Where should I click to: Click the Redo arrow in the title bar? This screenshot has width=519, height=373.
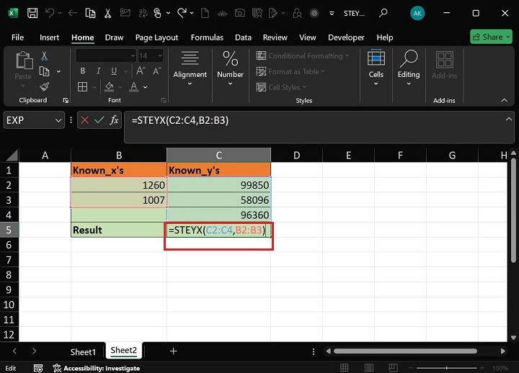point(182,13)
